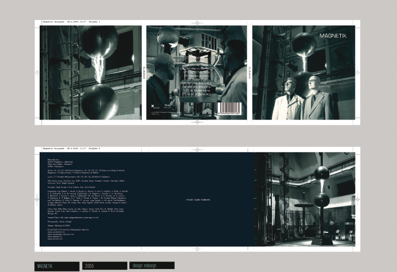This screenshot has width=397, height=272.
Task: Select track '04 Dancing on the Moon'
Action: pyautogui.click(x=197, y=69)
